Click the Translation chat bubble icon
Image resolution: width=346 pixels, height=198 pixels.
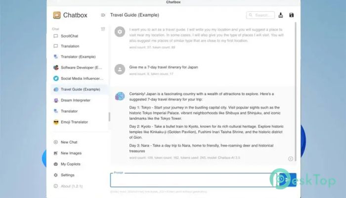point(55,46)
